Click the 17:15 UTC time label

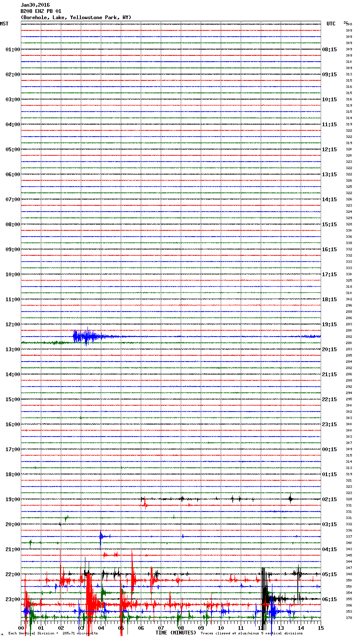[329, 275]
